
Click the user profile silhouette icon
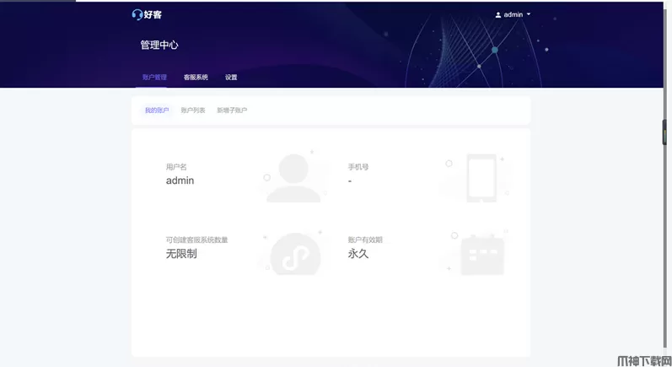click(x=293, y=178)
